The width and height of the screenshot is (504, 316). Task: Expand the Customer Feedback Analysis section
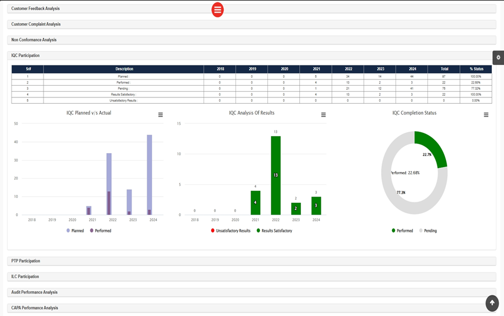coord(252,9)
